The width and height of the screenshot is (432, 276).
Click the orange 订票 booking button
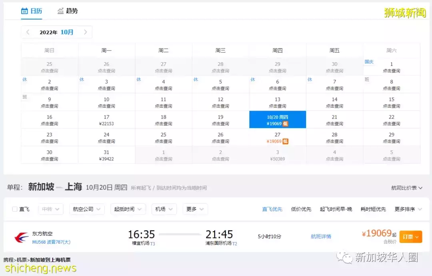coord(410,236)
